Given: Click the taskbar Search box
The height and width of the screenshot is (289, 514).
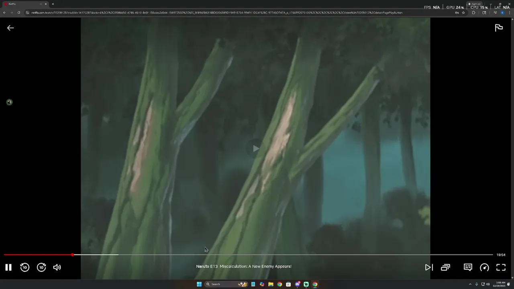Looking at the screenshot, I should click(x=226, y=284).
